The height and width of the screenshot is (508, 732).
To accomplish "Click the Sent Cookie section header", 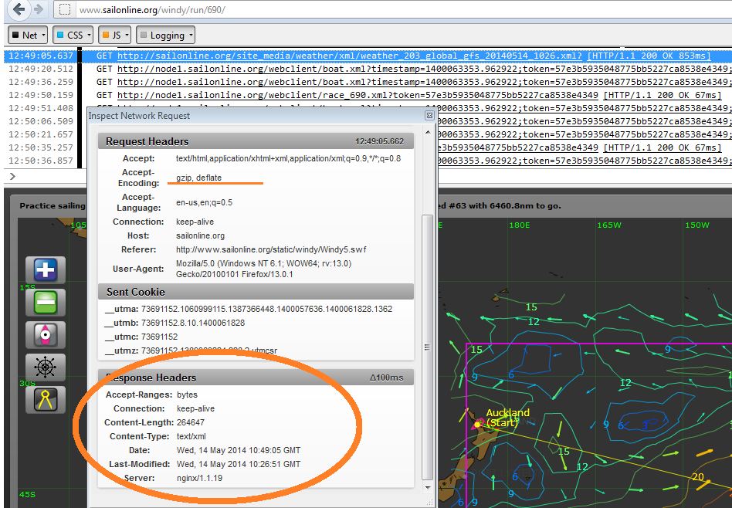I will [x=256, y=292].
